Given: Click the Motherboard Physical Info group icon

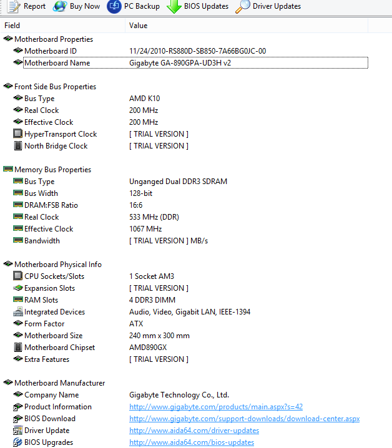Looking at the screenshot, I should coord(8,264).
